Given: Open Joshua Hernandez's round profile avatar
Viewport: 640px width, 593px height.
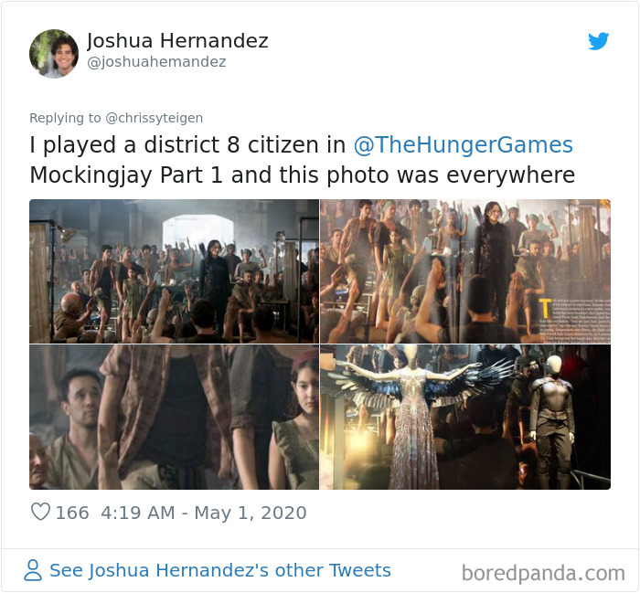Looking at the screenshot, I should point(54,53).
